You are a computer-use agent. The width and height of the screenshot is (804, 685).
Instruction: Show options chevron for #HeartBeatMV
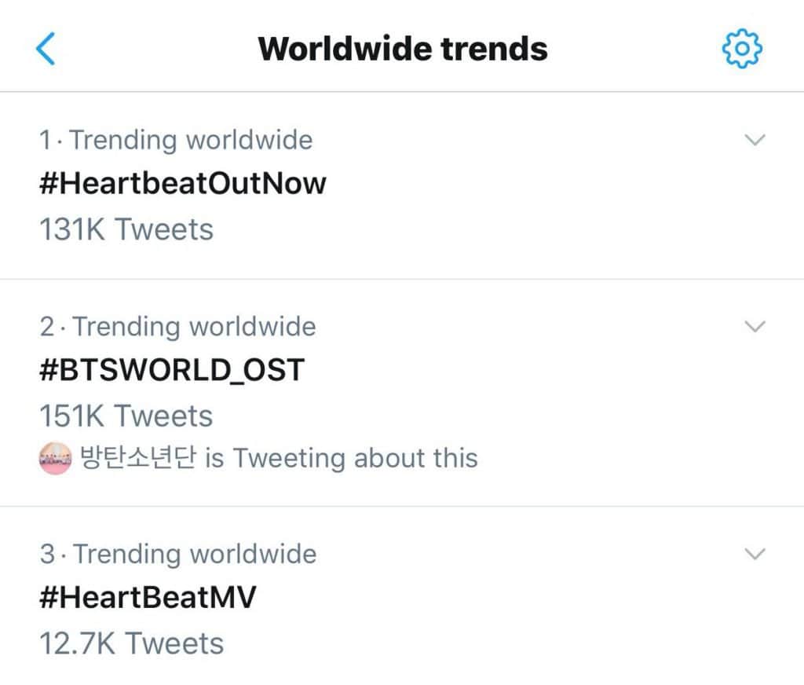tap(754, 554)
